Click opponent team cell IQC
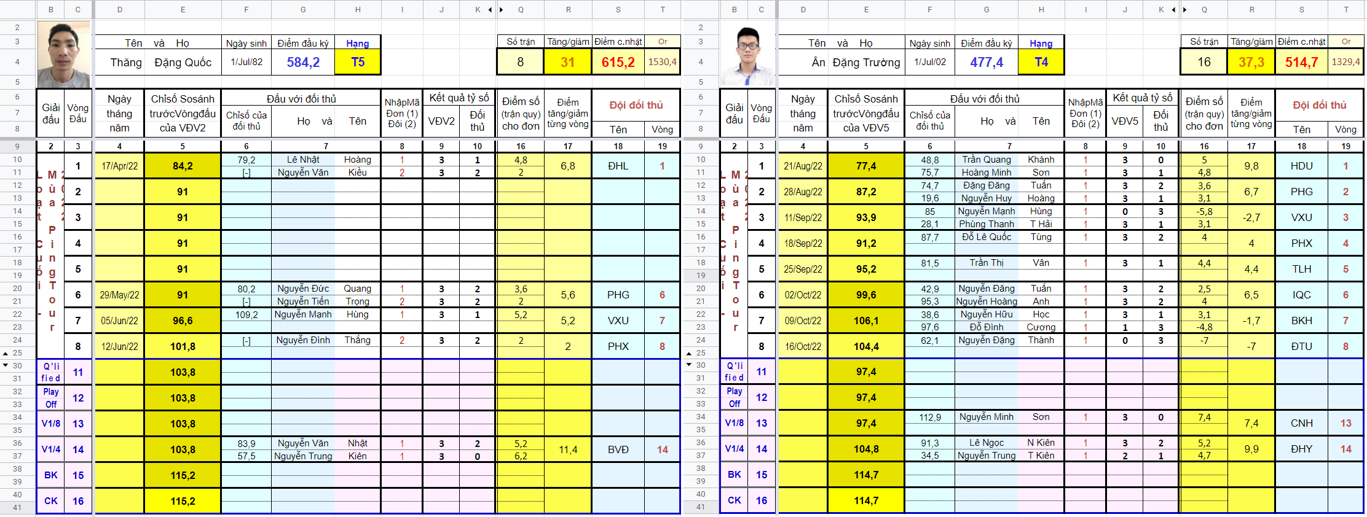This screenshot has width=1367, height=517. (1302, 295)
